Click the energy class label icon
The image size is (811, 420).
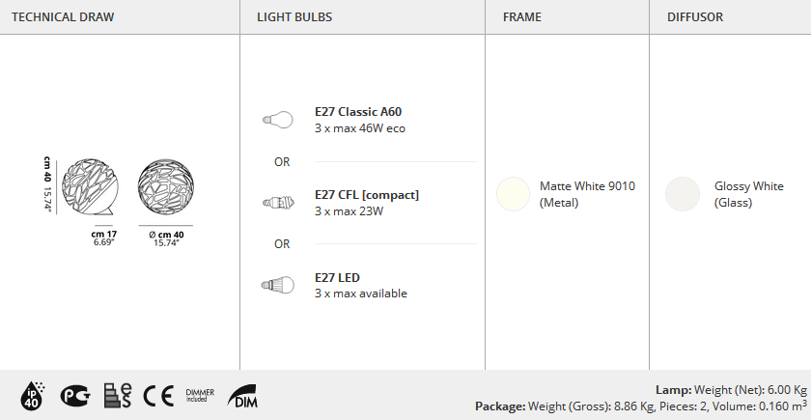118,396
